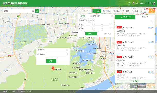Open the layers tool in the map toolbar
157x93 pixels.
(x=126, y=11)
